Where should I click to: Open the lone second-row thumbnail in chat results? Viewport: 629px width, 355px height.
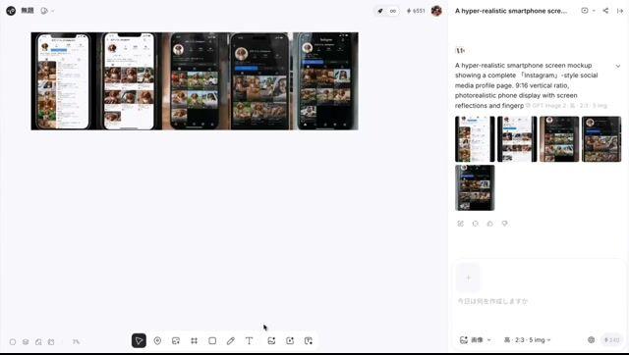click(x=475, y=187)
